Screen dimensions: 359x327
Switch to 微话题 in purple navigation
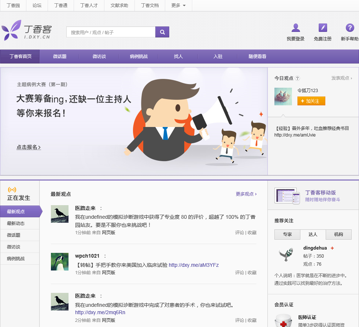tap(59, 57)
